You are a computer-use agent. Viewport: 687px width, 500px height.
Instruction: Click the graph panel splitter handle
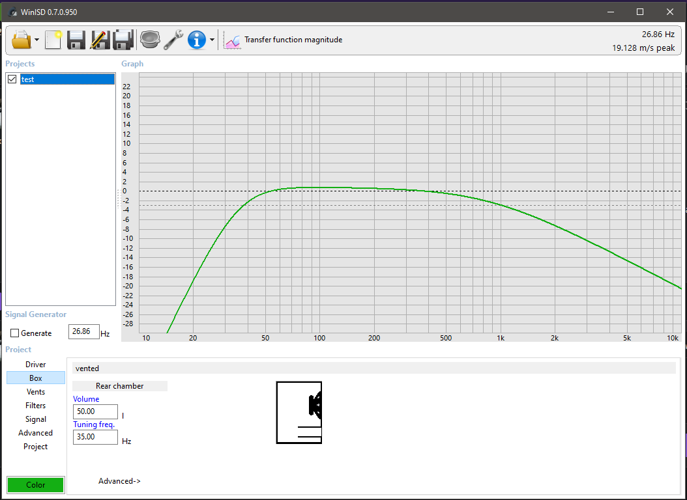118,199
